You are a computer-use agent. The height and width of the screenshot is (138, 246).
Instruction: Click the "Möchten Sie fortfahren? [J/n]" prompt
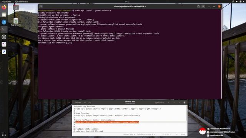55,43
